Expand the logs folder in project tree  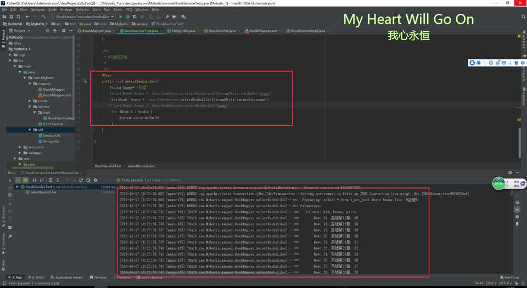point(10,54)
